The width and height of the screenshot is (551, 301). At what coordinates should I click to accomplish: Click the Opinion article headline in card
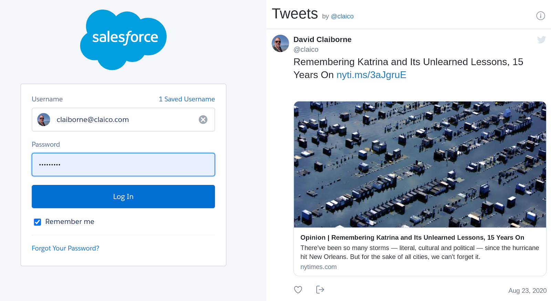tap(412, 238)
